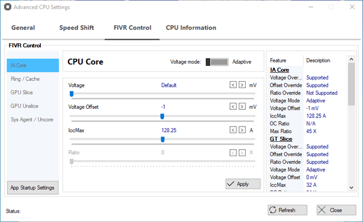Image resolution: width=363 pixels, height=222 pixels.
Task: Decrease IccMax with the left arrow
Action: (x=233, y=130)
